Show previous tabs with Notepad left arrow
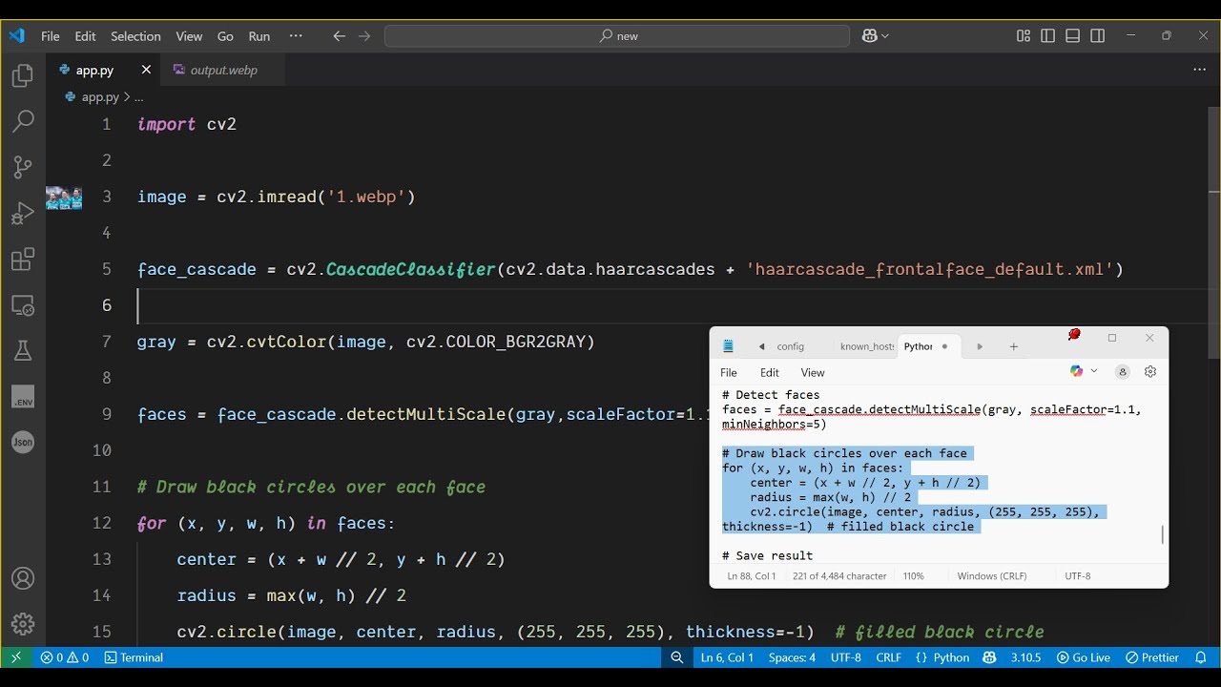1221x687 pixels. 761,346
